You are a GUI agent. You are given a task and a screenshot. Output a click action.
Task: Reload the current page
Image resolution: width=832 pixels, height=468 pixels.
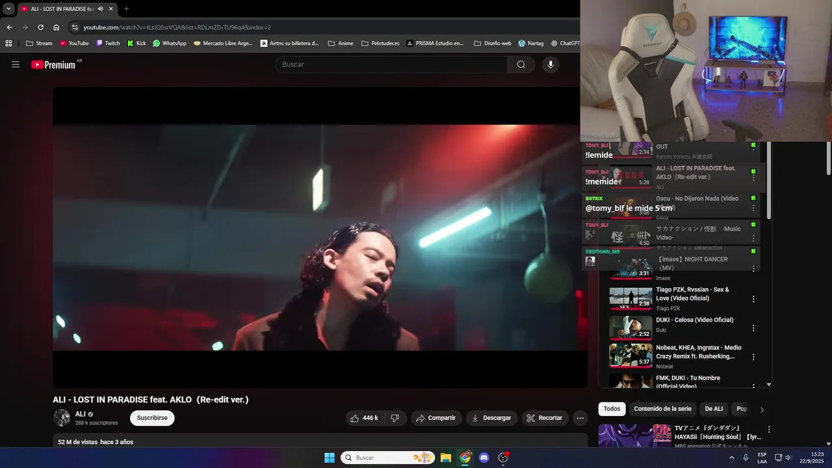40,27
